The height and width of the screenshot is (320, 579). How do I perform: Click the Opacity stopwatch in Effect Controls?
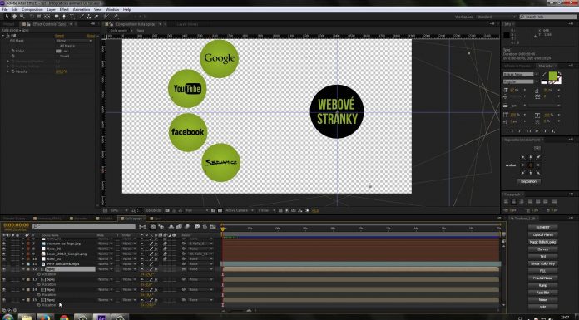pyautogui.click(x=12, y=71)
